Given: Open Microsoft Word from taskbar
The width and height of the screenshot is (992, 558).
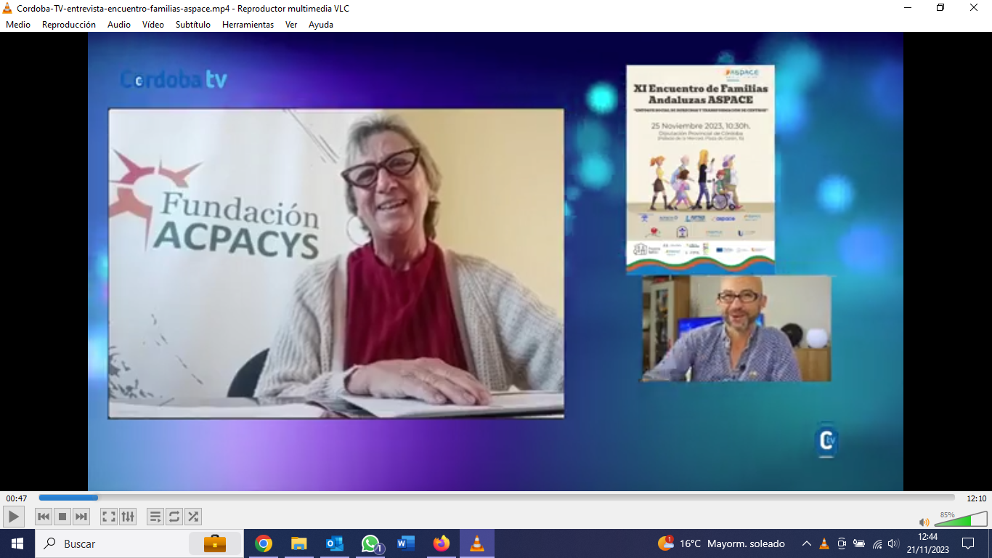Looking at the screenshot, I should pyautogui.click(x=406, y=543).
